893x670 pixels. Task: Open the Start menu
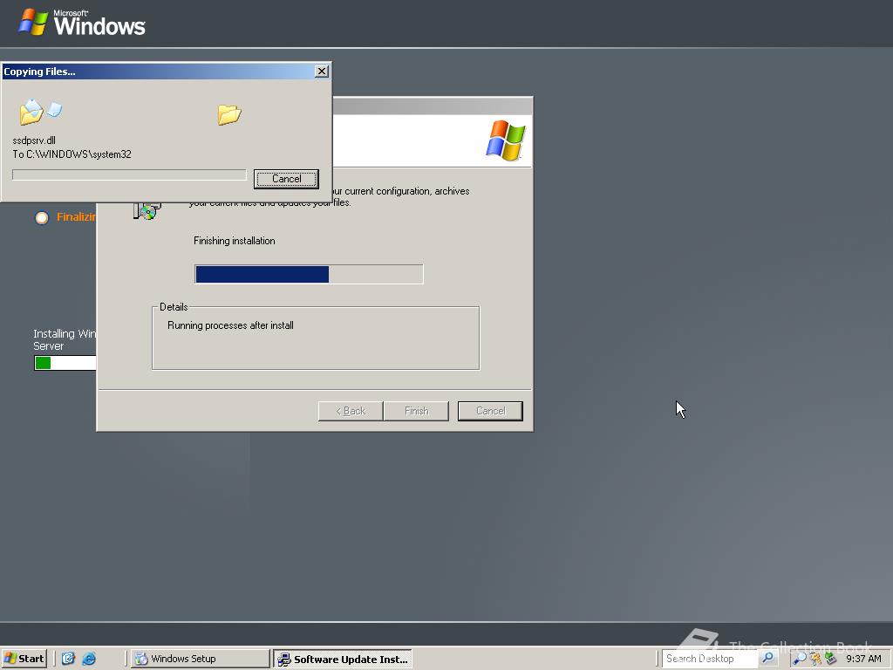[x=24, y=659]
